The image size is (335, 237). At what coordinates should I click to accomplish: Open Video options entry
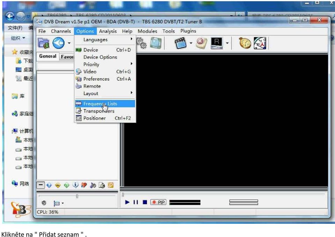(105, 72)
